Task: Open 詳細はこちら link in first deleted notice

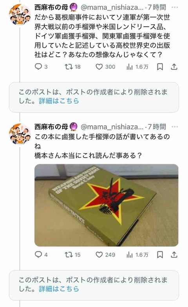Action: tap(59, 101)
